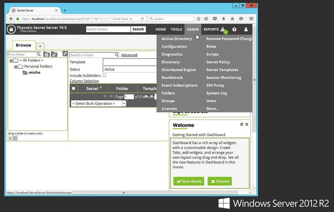This screenshot has height=212, width=334.
Task: Click the browser back arrow button
Action: point(11,19)
